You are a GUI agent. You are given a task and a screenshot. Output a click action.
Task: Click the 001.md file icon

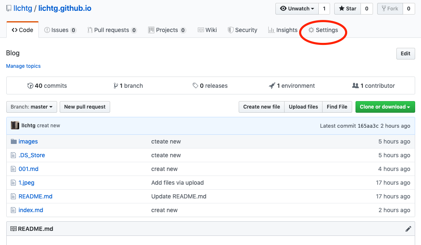(13, 169)
